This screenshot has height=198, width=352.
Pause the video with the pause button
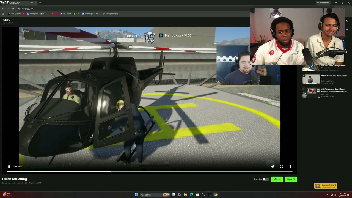coord(9,167)
